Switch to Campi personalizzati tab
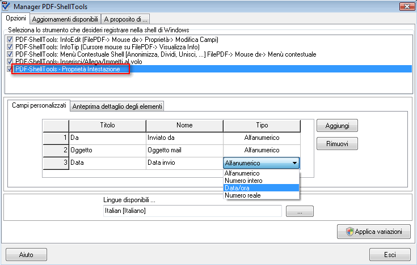The width and height of the screenshot is (417, 265). point(39,105)
